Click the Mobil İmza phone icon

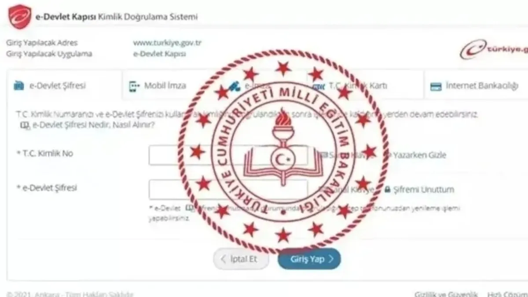coord(134,86)
